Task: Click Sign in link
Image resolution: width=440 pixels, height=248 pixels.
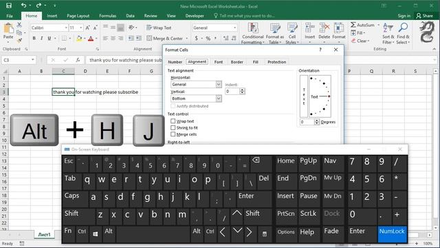Action: [x=404, y=16]
